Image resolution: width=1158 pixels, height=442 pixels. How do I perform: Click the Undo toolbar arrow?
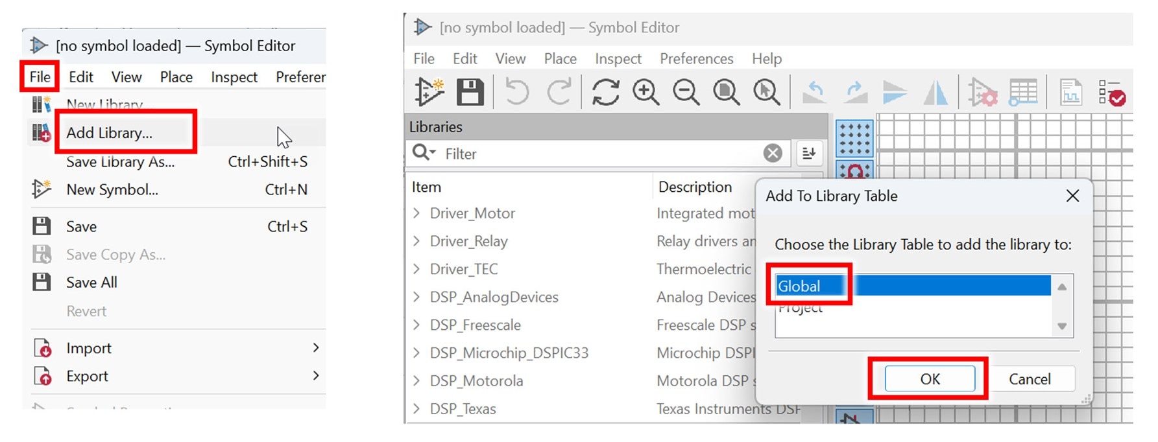(x=517, y=91)
